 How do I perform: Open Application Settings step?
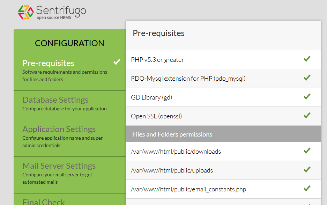(59, 129)
